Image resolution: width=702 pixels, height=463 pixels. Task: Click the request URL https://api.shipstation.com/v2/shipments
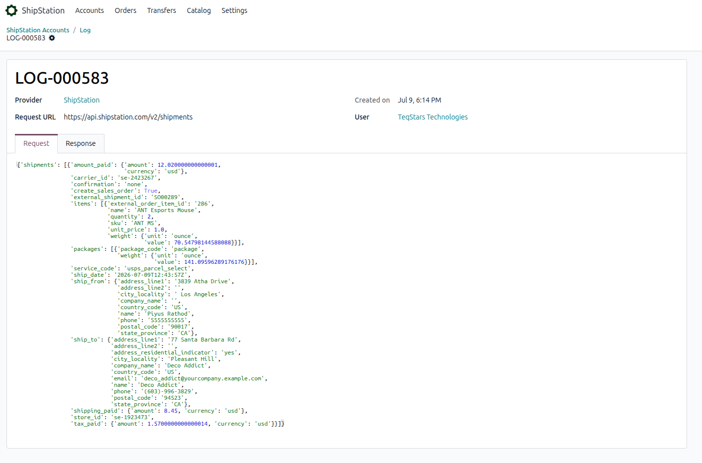click(128, 117)
